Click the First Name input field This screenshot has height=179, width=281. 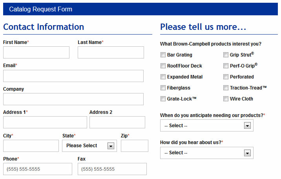pos(36,53)
